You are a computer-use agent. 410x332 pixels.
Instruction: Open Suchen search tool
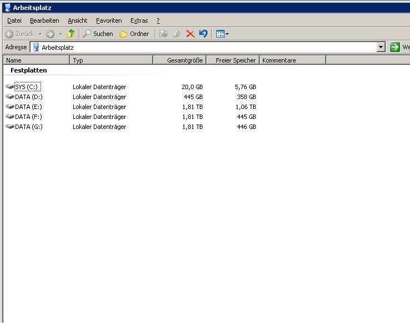(x=98, y=34)
